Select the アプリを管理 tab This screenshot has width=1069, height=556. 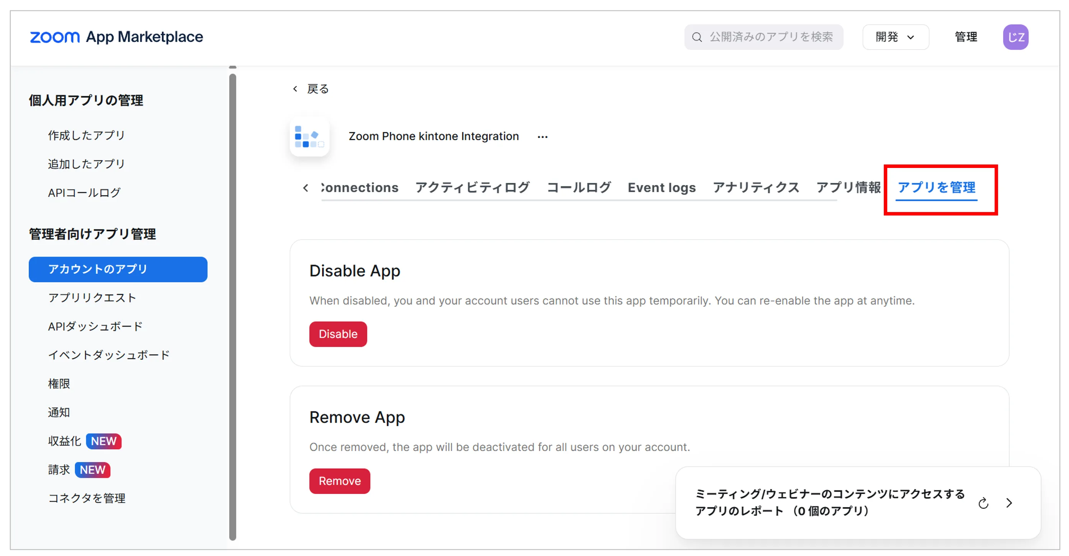coord(936,188)
